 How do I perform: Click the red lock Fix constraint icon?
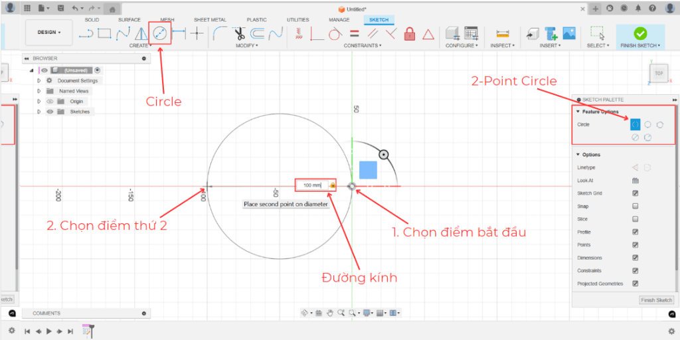[410, 33]
